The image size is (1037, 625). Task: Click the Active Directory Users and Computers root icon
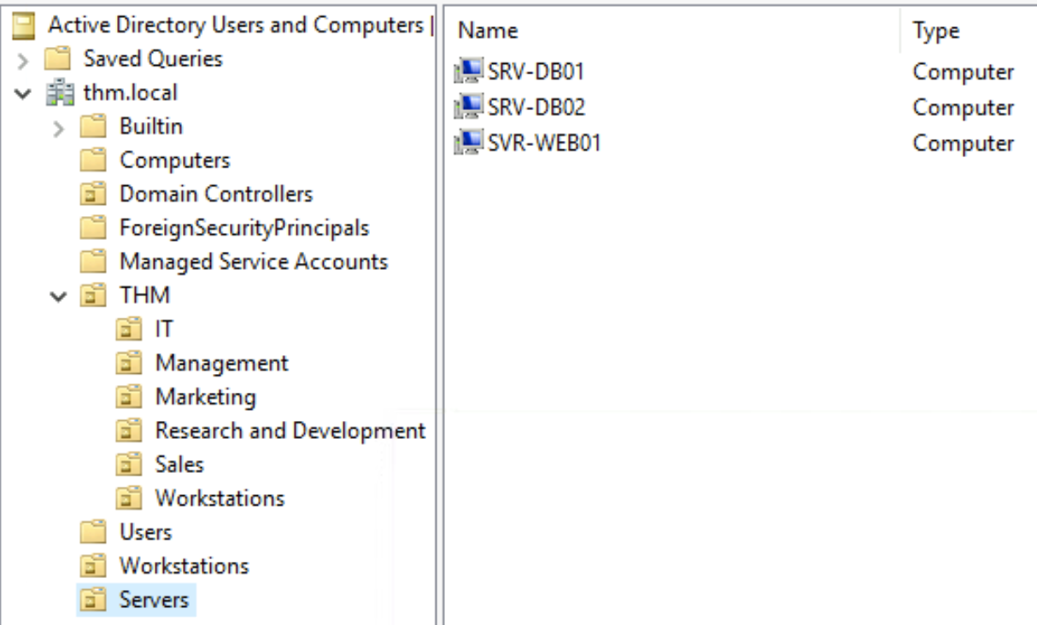(x=26, y=26)
